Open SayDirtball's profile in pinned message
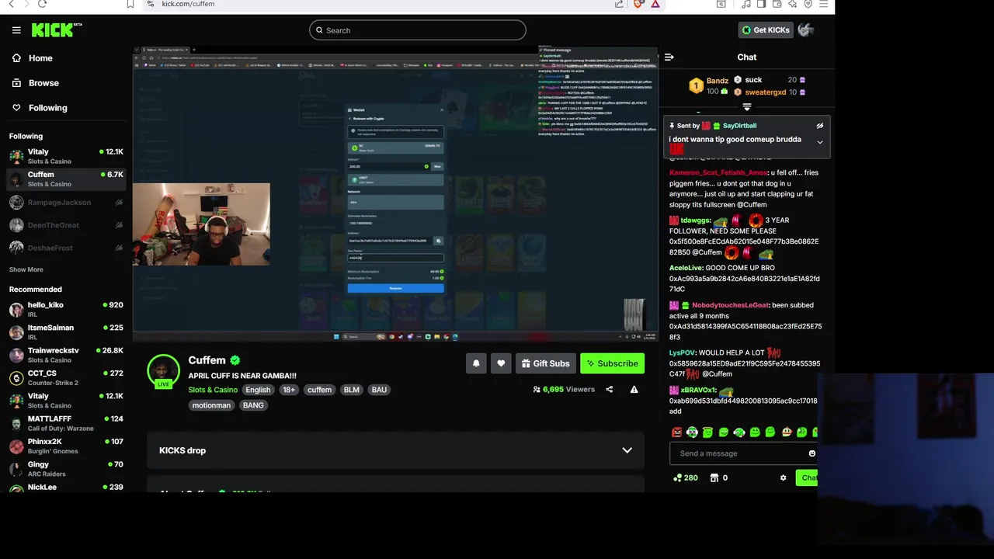The image size is (994, 559). pyautogui.click(x=739, y=126)
